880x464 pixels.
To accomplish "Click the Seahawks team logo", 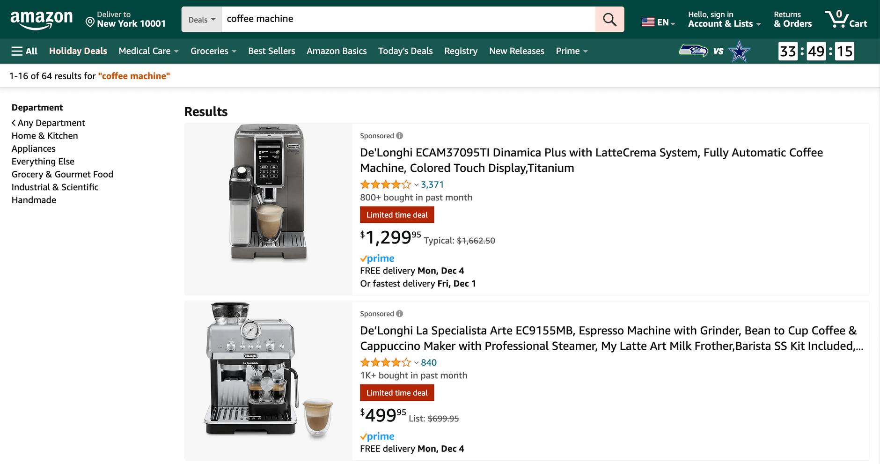I will click(x=693, y=51).
